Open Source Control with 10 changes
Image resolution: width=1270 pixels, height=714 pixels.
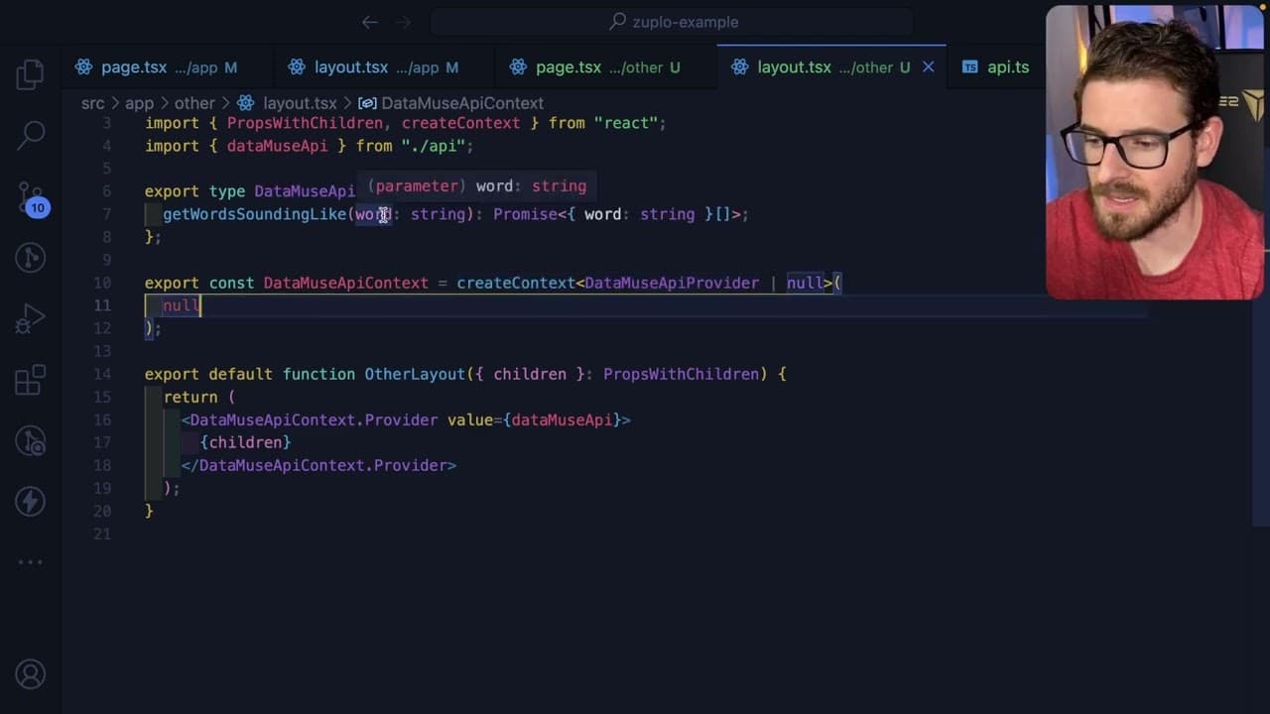point(31,197)
